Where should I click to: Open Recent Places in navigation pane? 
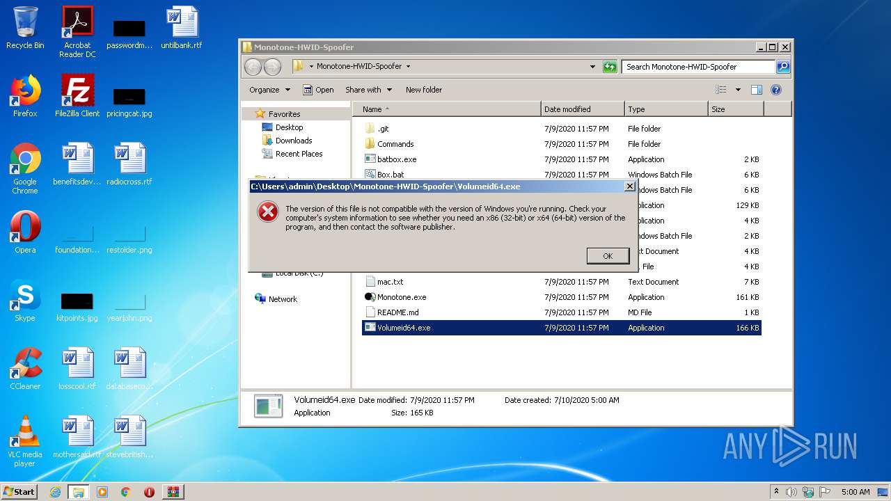299,154
